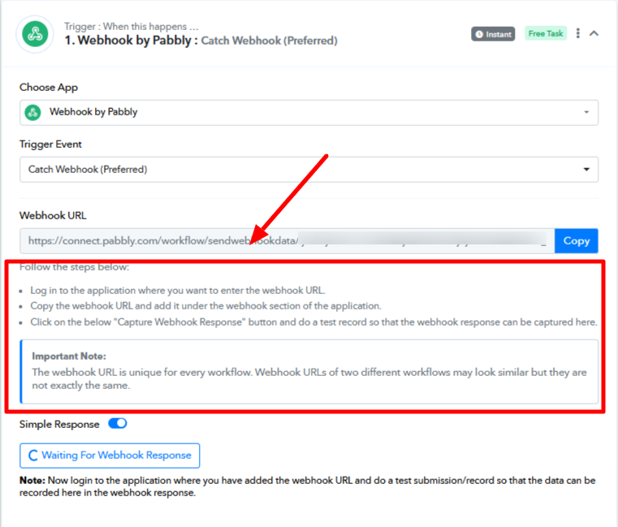
Task: Click Waiting For Webhook Response button
Action: [110, 456]
